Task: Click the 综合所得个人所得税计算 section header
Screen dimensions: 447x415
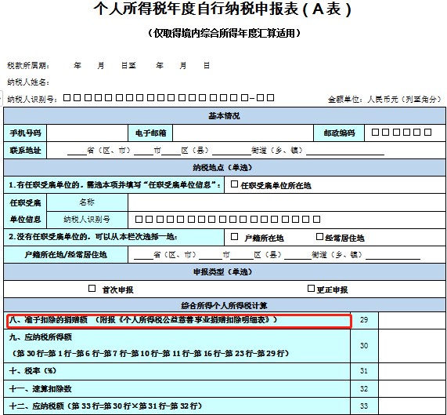Action: point(225,305)
